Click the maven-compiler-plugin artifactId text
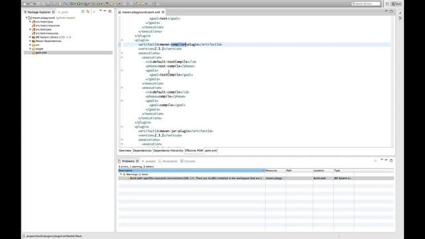Screen dimensions: 425x239 click(x=179, y=44)
